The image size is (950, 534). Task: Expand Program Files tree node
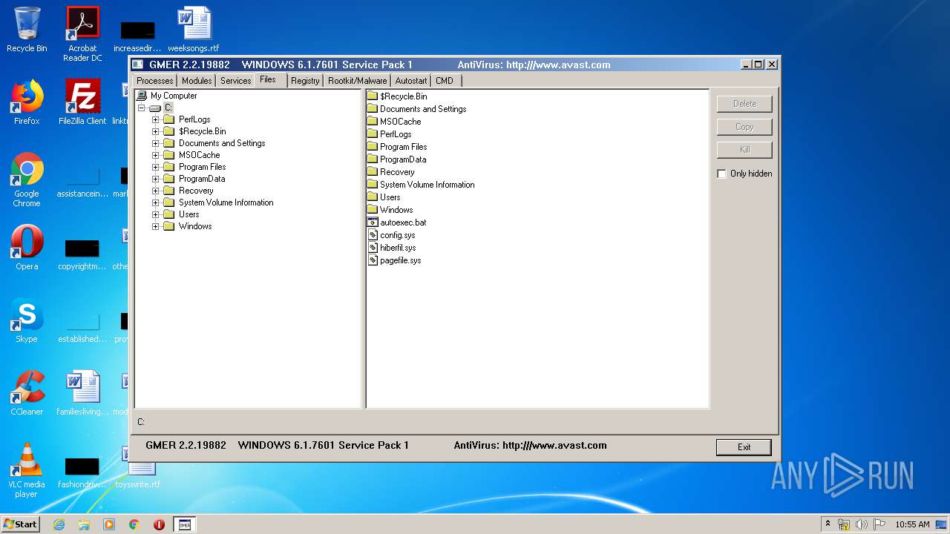[156, 167]
